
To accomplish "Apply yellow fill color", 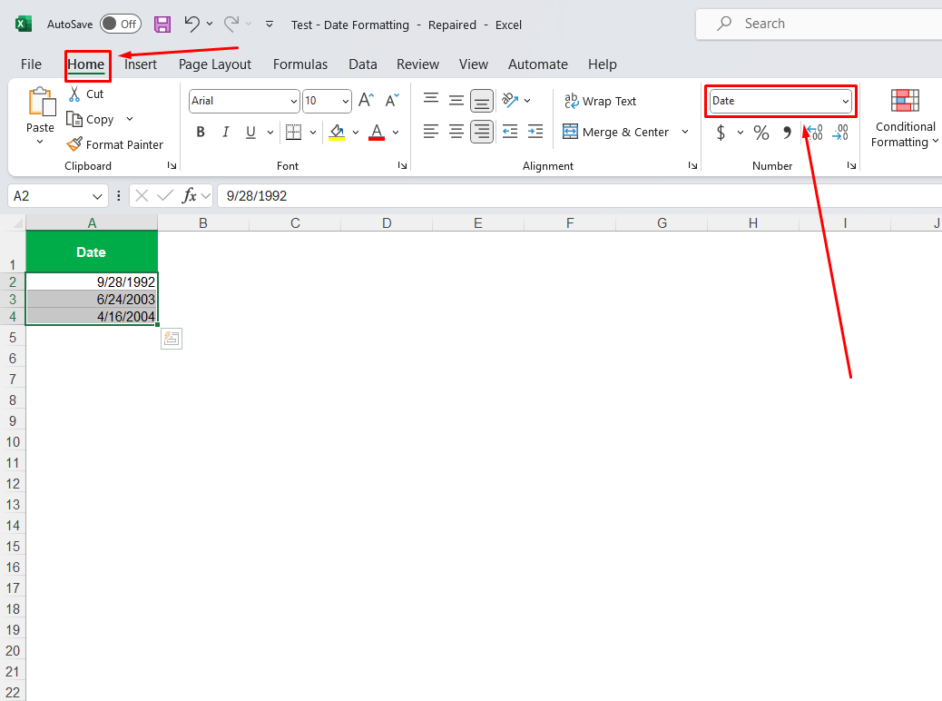I will 337,132.
